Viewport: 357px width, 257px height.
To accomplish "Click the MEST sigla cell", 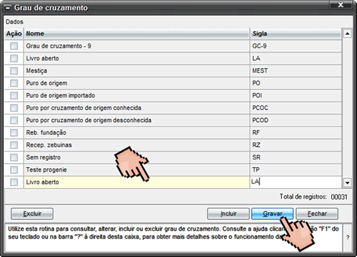I will [x=296, y=70].
